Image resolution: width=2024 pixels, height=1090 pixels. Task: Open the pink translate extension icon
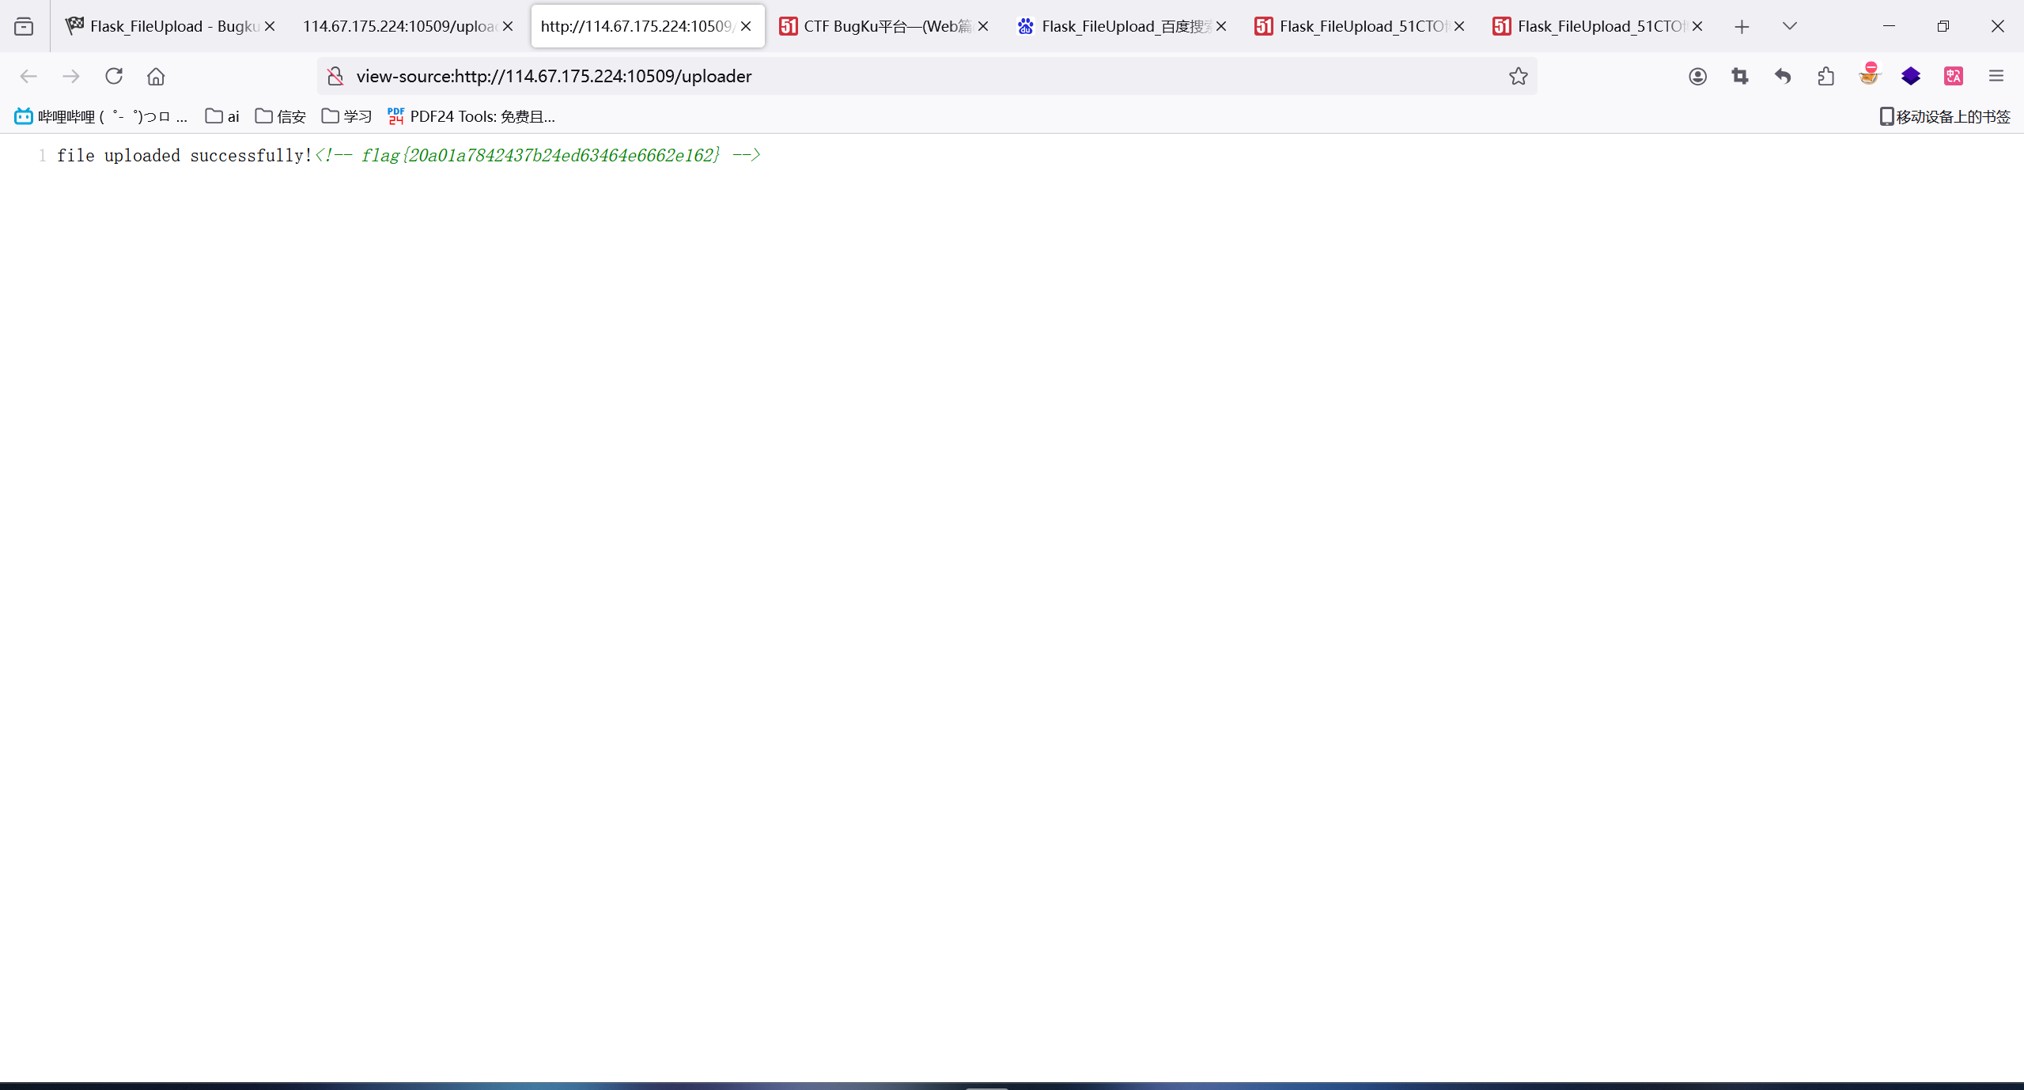[1954, 76]
